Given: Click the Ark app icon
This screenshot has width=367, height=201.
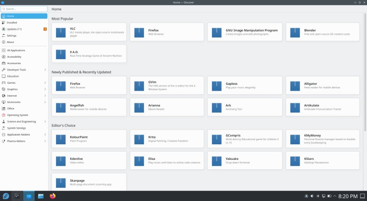Looking at the screenshot, I should pyautogui.click(x=217, y=108).
